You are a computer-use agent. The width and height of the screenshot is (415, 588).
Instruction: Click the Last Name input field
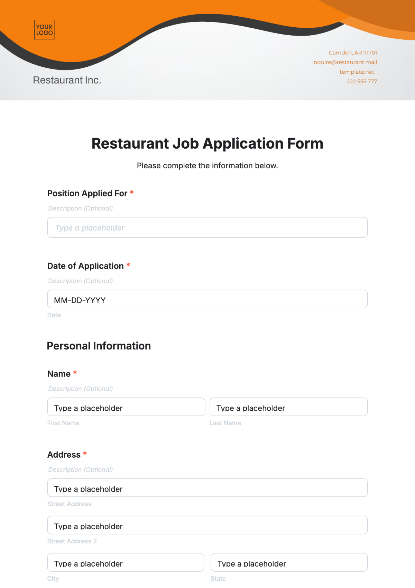coord(289,407)
